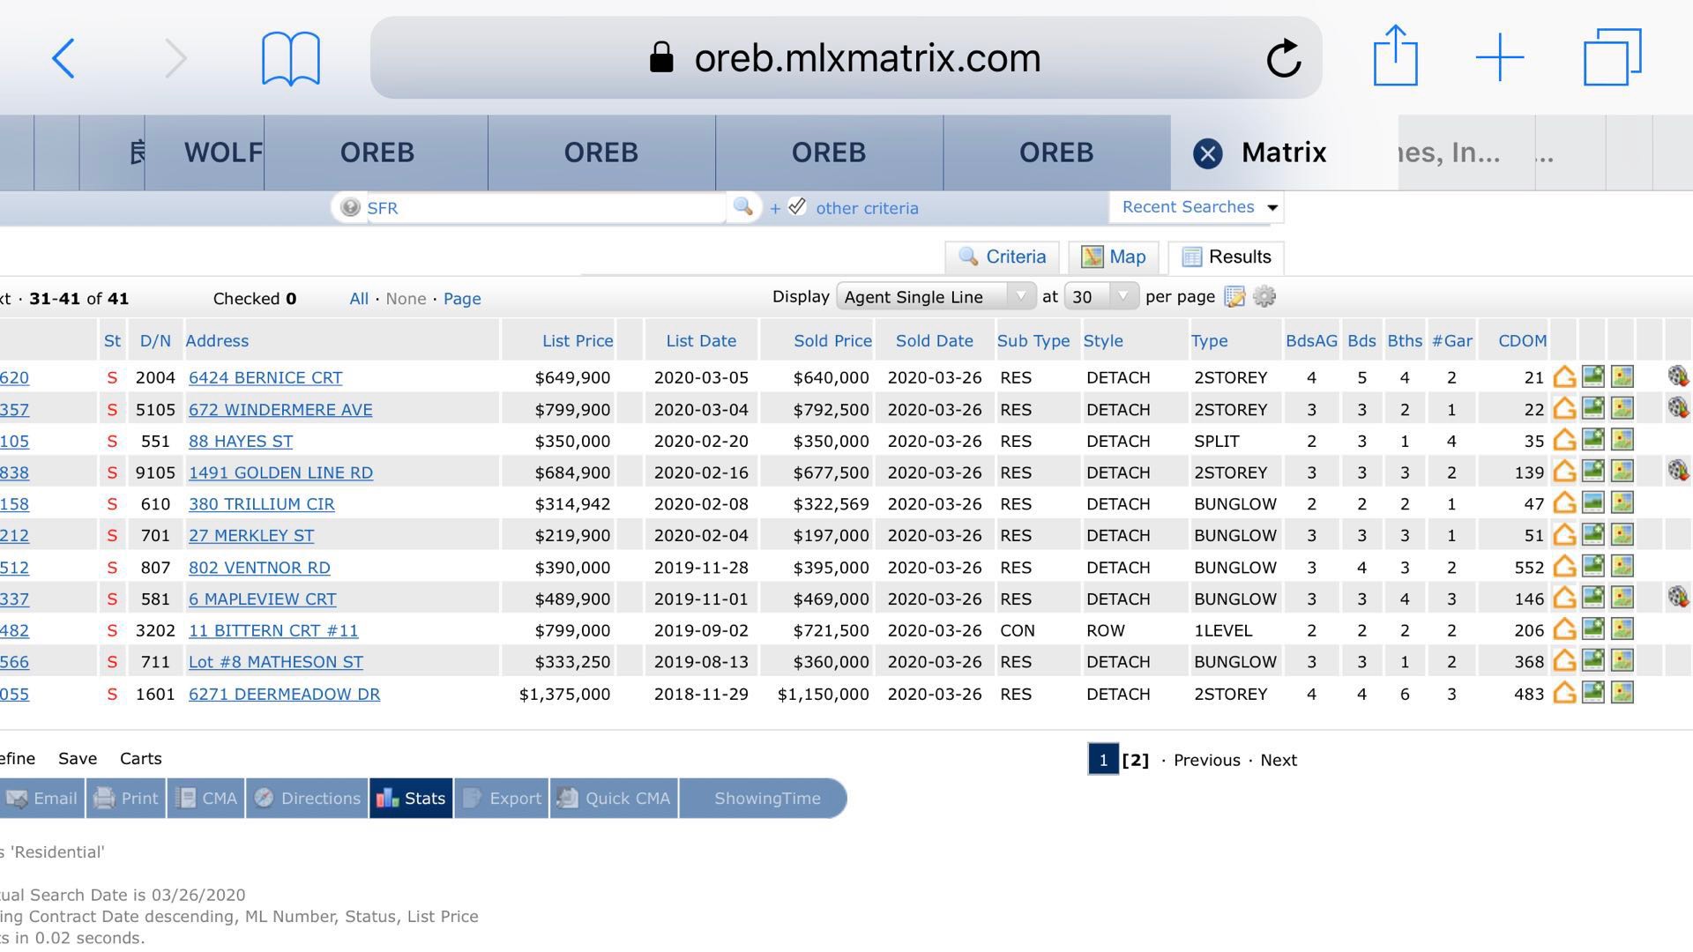
Task: Click the Previous page link
Action: point(1206,760)
